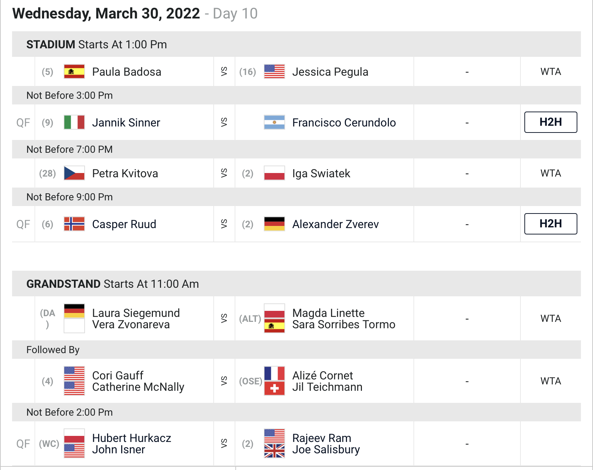Click the USA flag beside Jessica Pegula
Viewport: 593px width, 470px height.
(x=274, y=71)
